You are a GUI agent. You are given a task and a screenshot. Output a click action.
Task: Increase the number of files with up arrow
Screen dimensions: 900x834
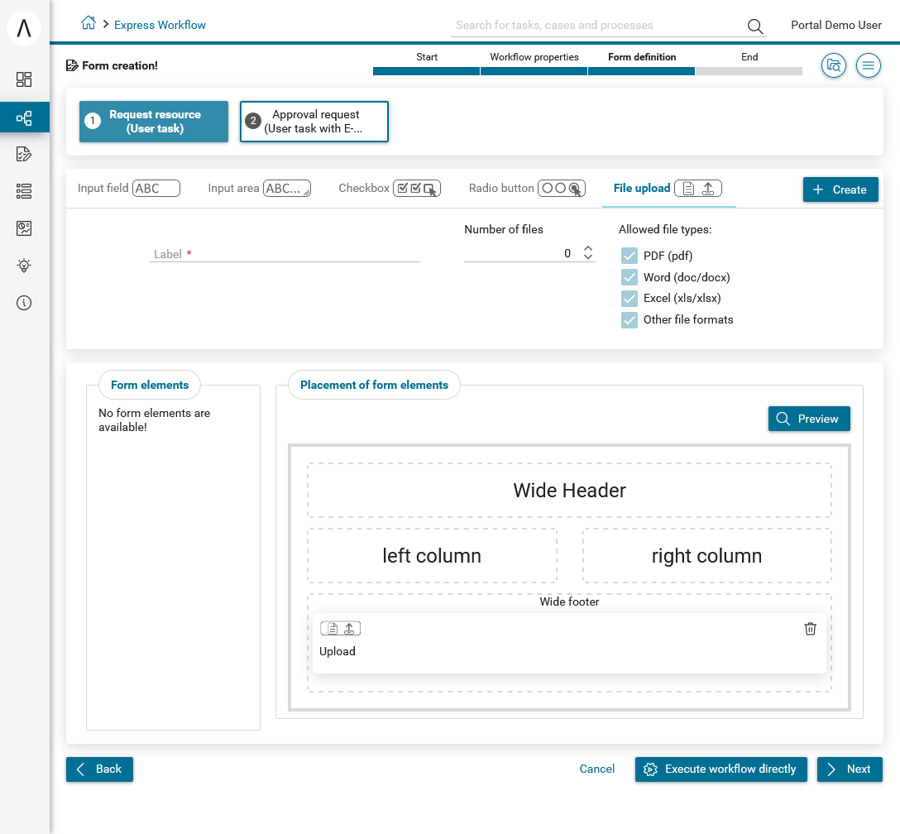pyautogui.click(x=588, y=248)
